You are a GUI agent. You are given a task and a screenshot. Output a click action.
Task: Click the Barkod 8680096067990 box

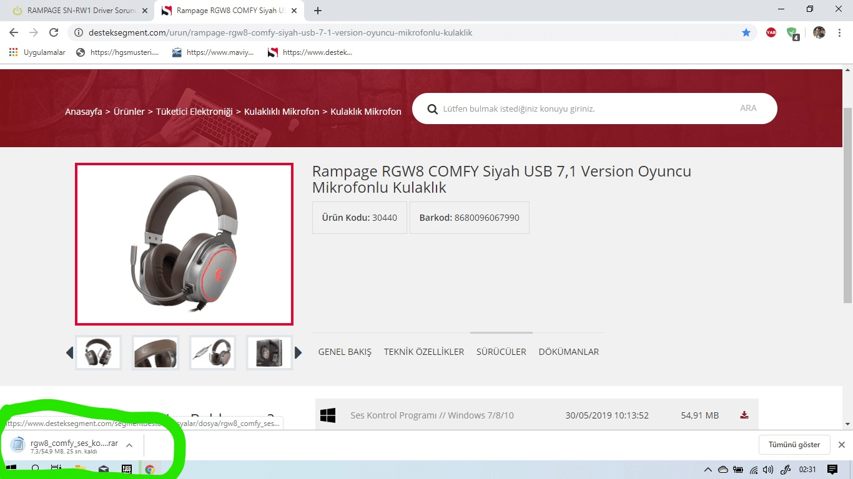coord(470,218)
